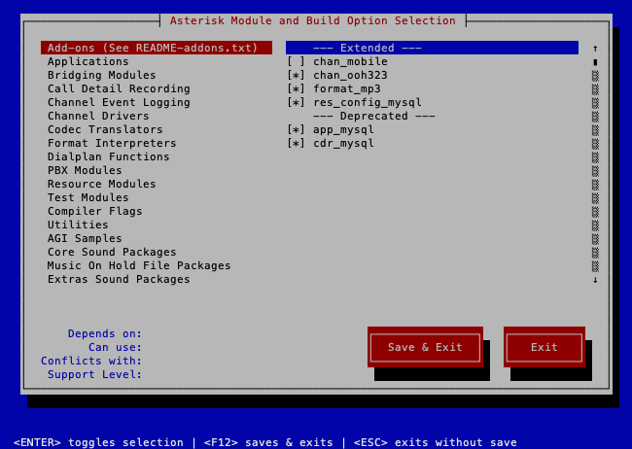Select Music On Hold File Packages
Viewport: 632px width, 449px height.
[139, 265]
